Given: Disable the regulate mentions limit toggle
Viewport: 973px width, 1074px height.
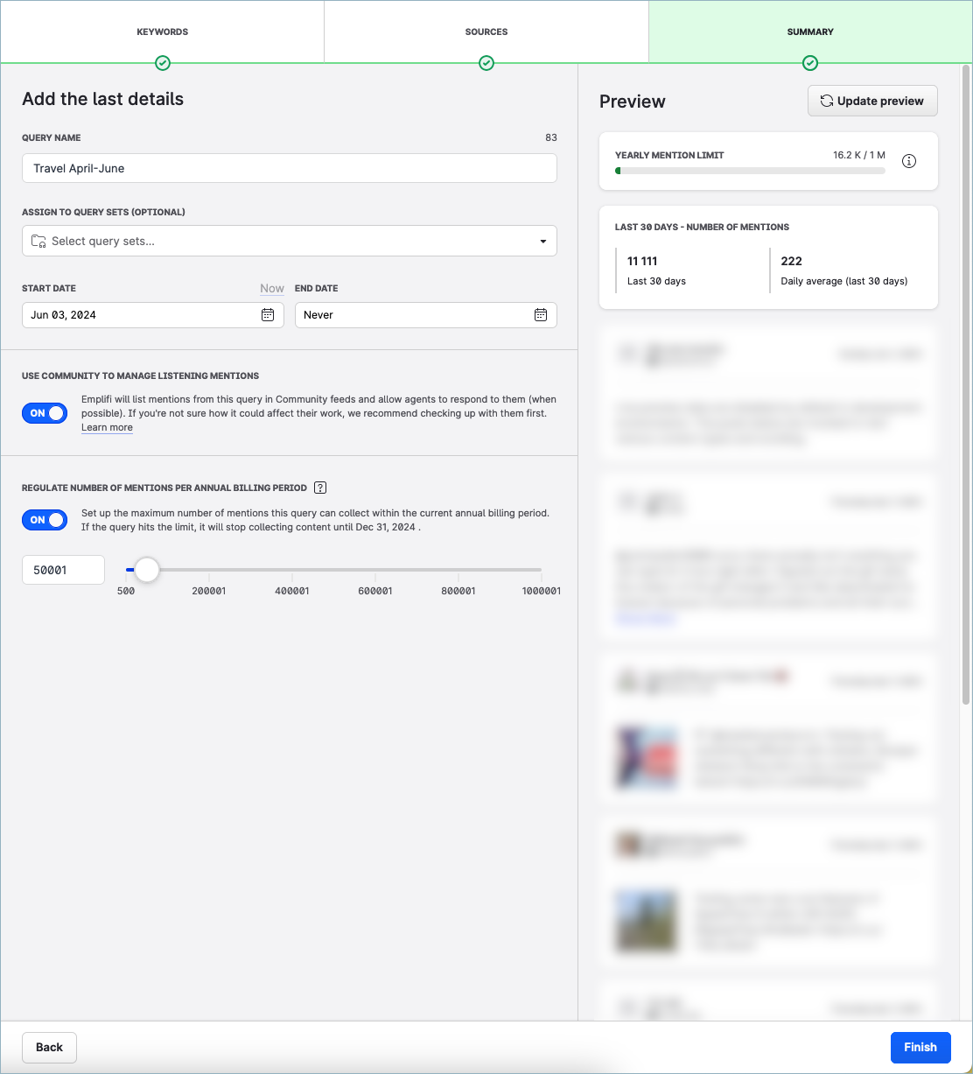Looking at the screenshot, I should pyautogui.click(x=45, y=520).
